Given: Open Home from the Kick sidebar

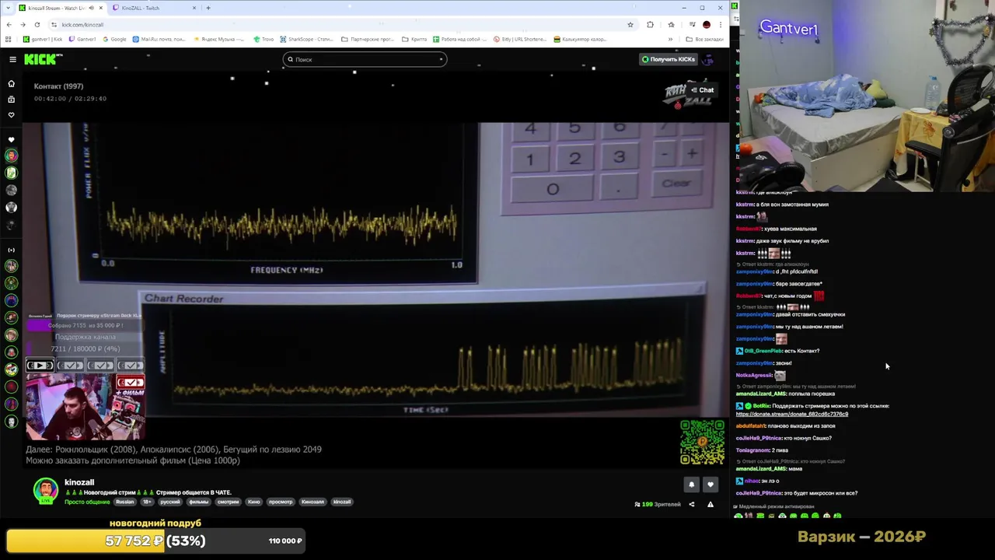Looking at the screenshot, I should pyautogui.click(x=11, y=83).
